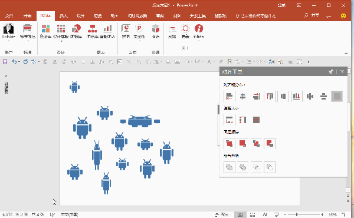
Task: Click align left icon in alignment panel
Action: pos(229,96)
